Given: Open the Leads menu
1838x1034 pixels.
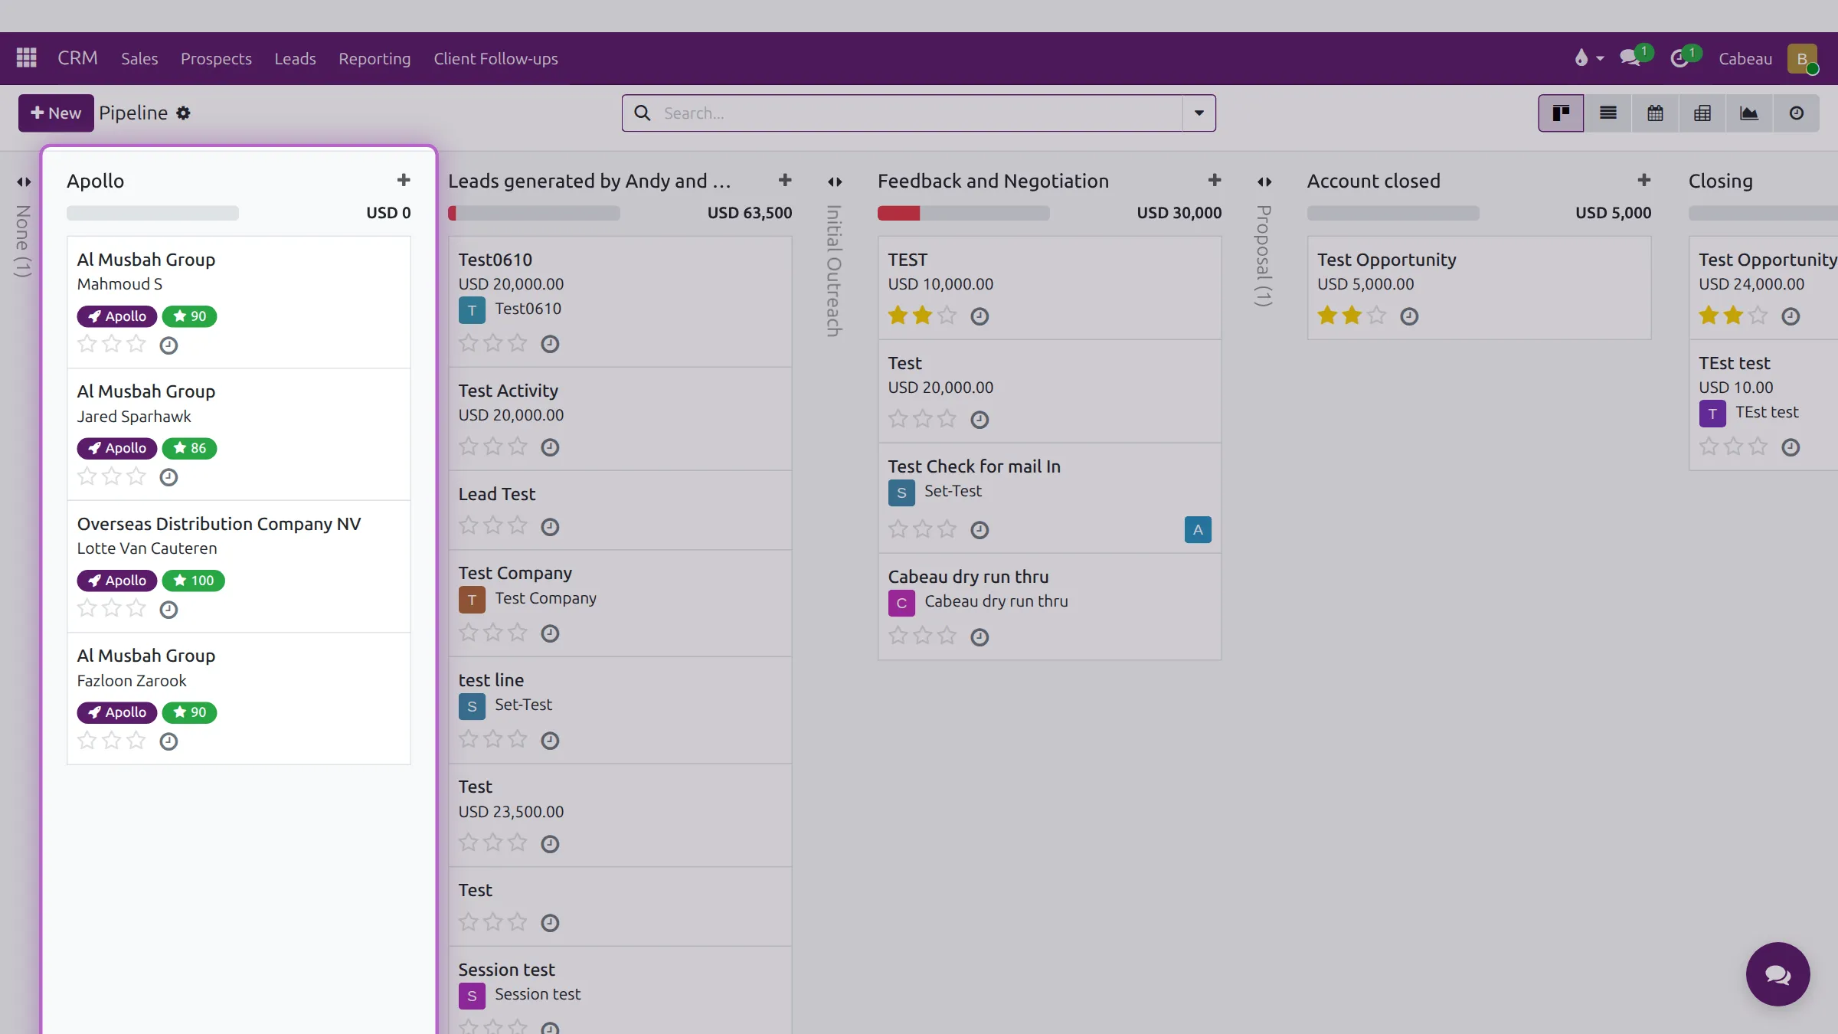Looking at the screenshot, I should [x=295, y=58].
